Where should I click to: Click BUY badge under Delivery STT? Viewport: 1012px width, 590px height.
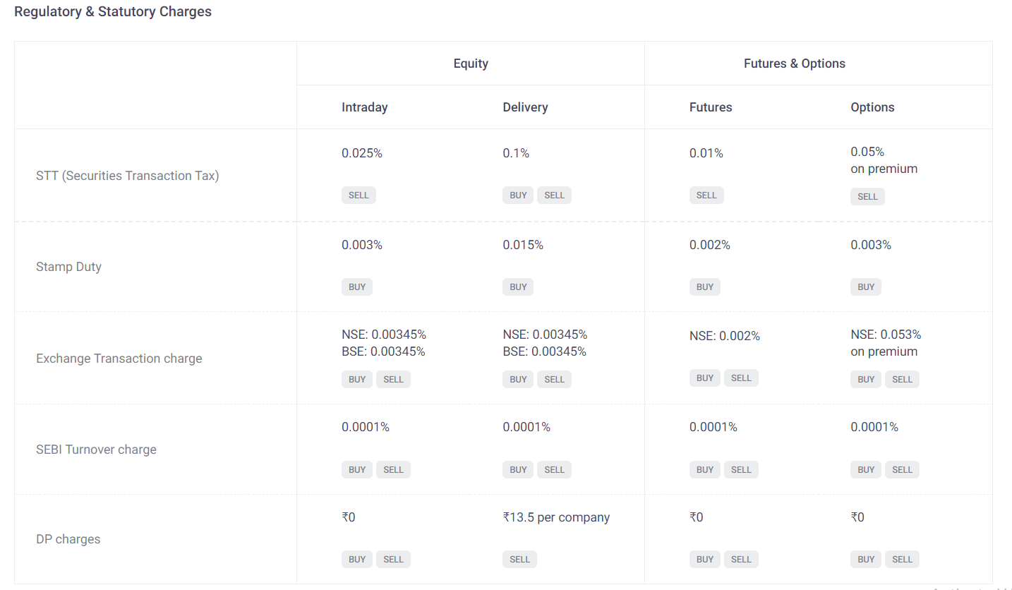pyautogui.click(x=518, y=195)
